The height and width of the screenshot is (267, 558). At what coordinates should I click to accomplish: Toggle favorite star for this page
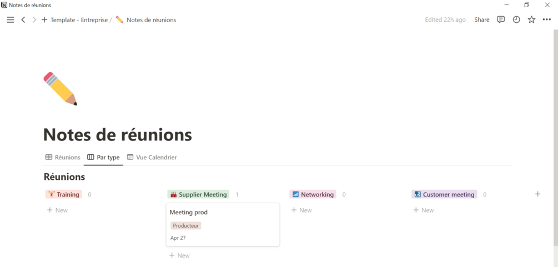531,20
